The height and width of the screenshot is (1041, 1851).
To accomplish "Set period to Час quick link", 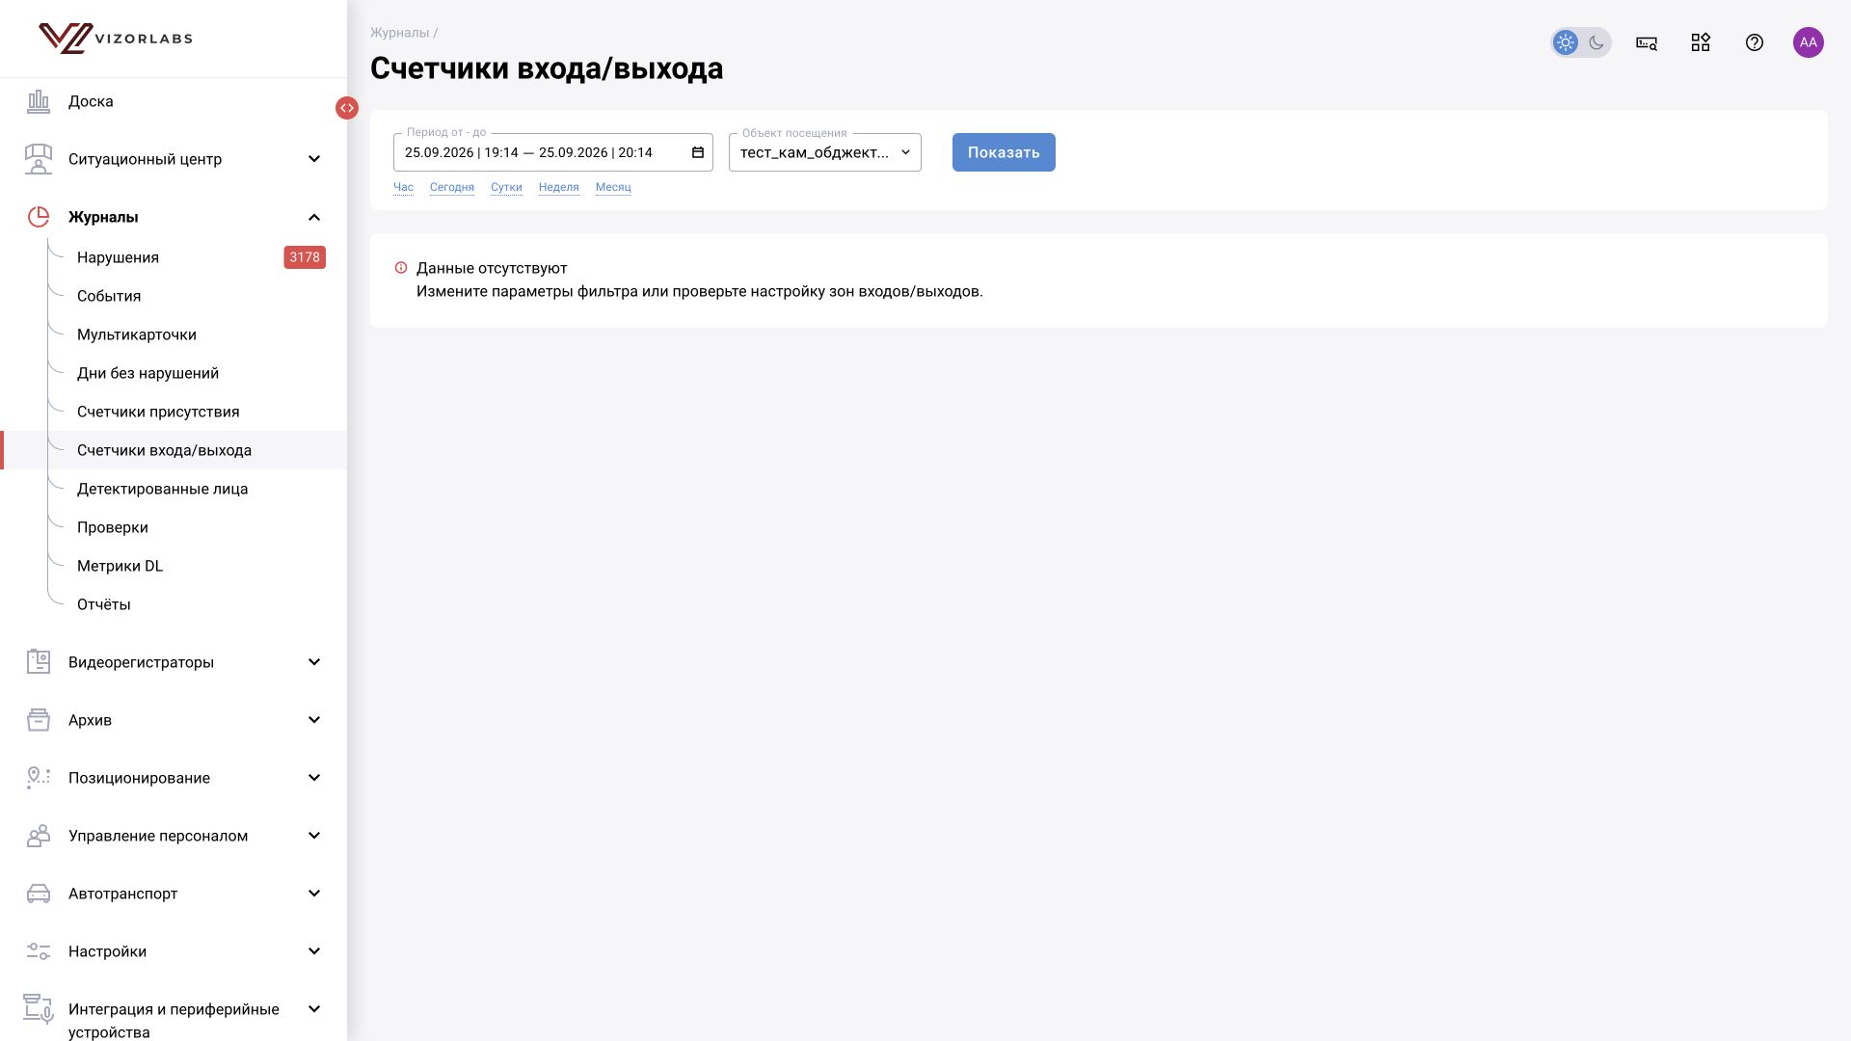I will 403,187.
